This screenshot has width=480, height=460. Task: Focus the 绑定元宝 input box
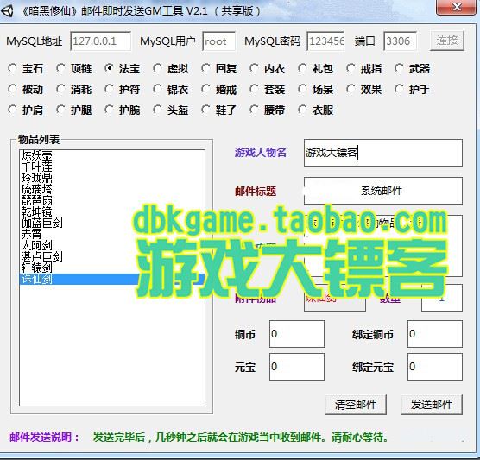(435, 367)
